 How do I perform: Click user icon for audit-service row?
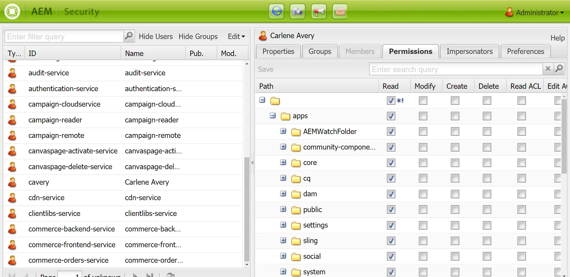point(12,73)
